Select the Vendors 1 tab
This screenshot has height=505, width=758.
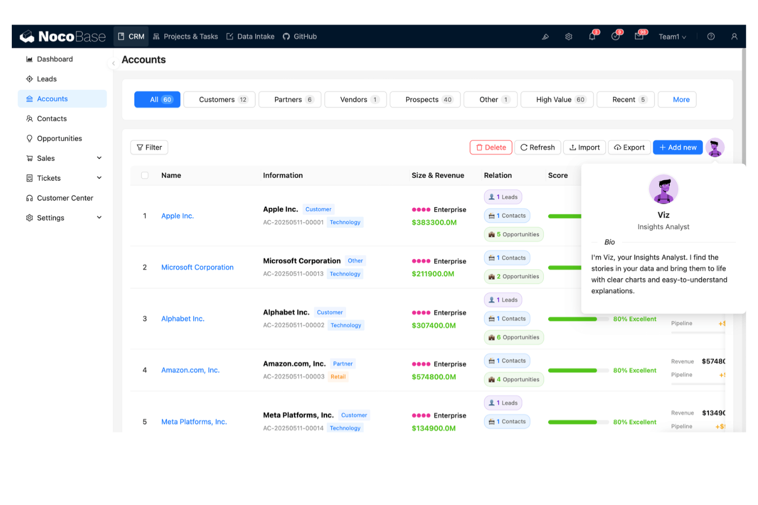pyautogui.click(x=355, y=100)
